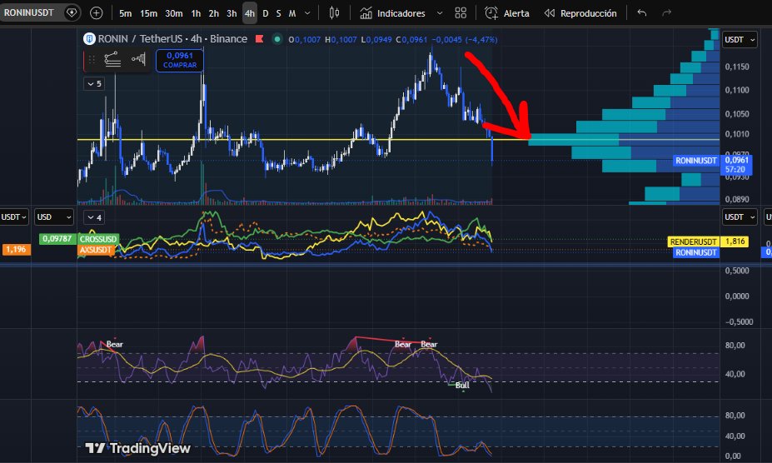This screenshot has height=463, width=772.
Task: Switch to the weekly S timeframe
Action: [x=278, y=13]
